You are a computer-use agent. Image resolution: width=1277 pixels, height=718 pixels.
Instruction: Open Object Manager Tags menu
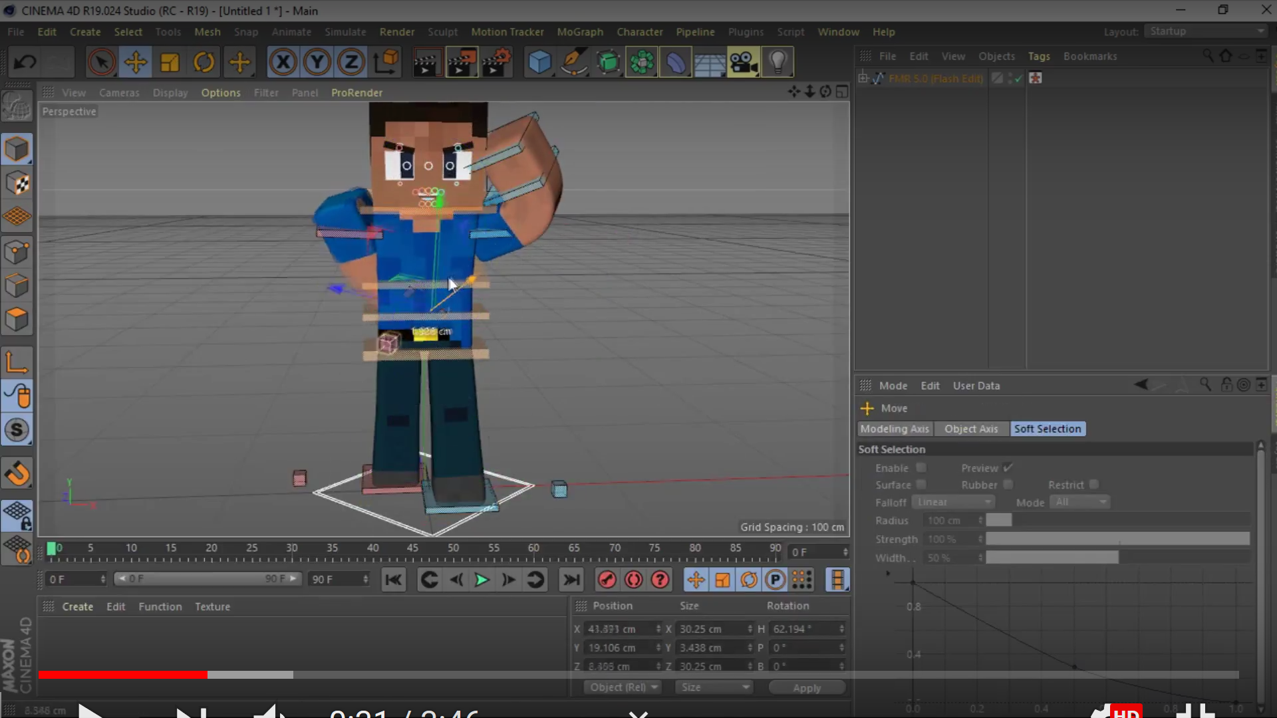coord(1039,57)
